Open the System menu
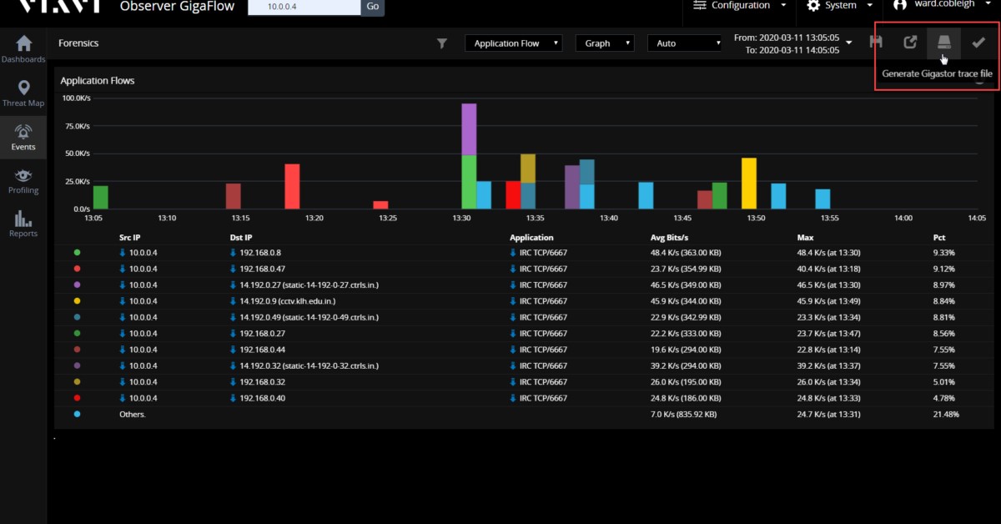1001x524 pixels. pos(839,6)
